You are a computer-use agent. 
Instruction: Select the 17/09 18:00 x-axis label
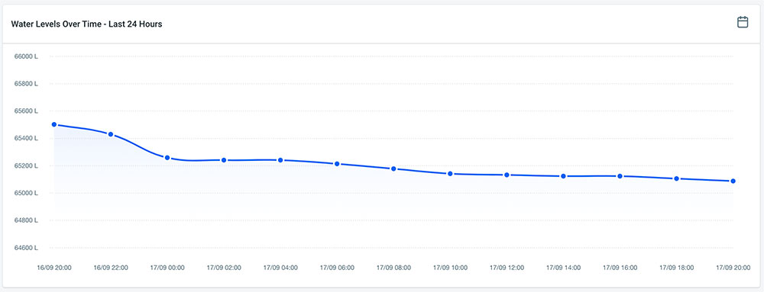[676, 268]
